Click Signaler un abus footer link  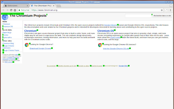[83, 66]
